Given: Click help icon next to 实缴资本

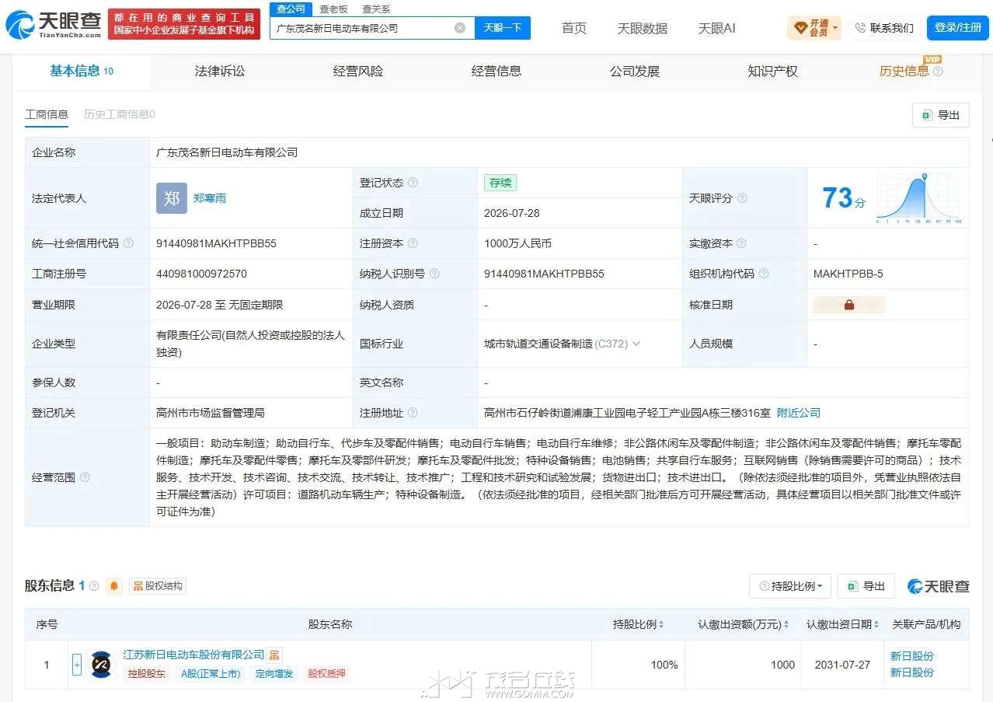Looking at the screenshot, I should pos(742,243).
